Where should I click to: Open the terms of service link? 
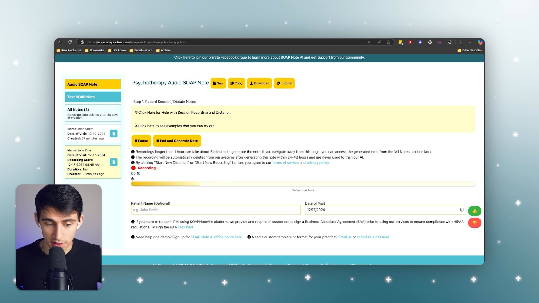click(x=285, y=163)
